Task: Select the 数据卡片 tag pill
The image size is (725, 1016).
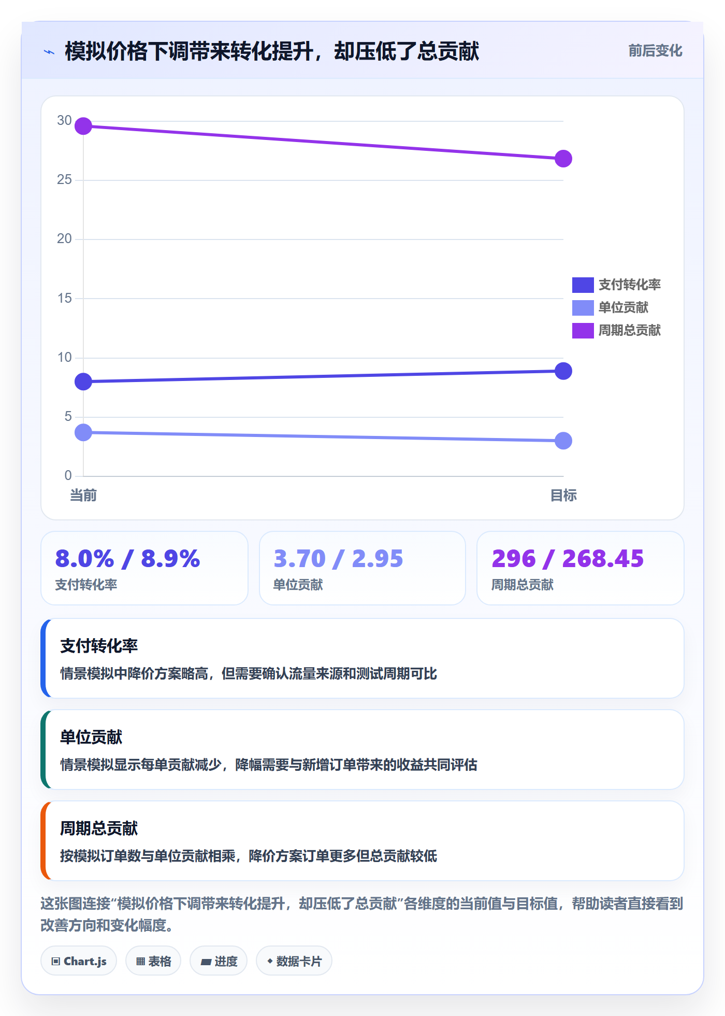Action: (294, 961)
